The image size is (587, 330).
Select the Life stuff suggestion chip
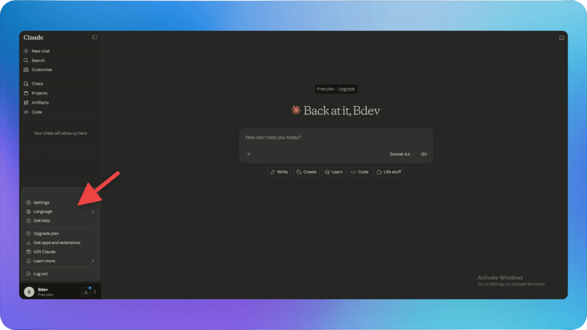[x=389, y=172]
